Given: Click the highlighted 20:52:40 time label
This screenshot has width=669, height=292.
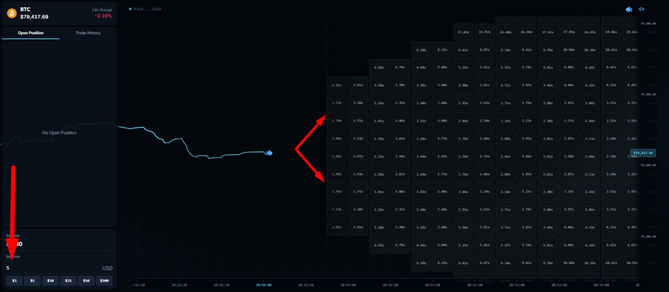Looking at the screenshot, I should (263, 285).
